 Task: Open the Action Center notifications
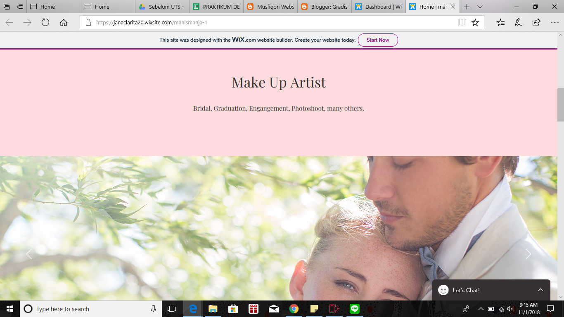point(550,309)
